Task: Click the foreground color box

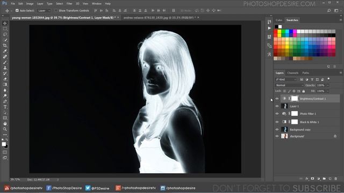Action: pos(4,144)
